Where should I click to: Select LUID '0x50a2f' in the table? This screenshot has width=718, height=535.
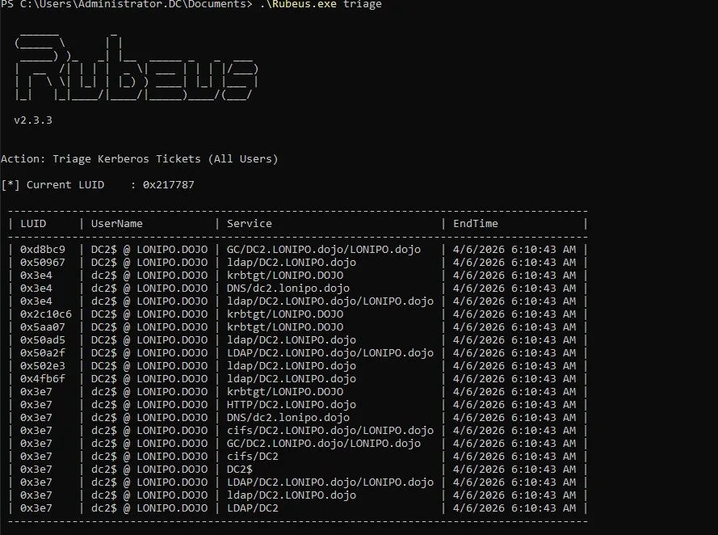43,352
